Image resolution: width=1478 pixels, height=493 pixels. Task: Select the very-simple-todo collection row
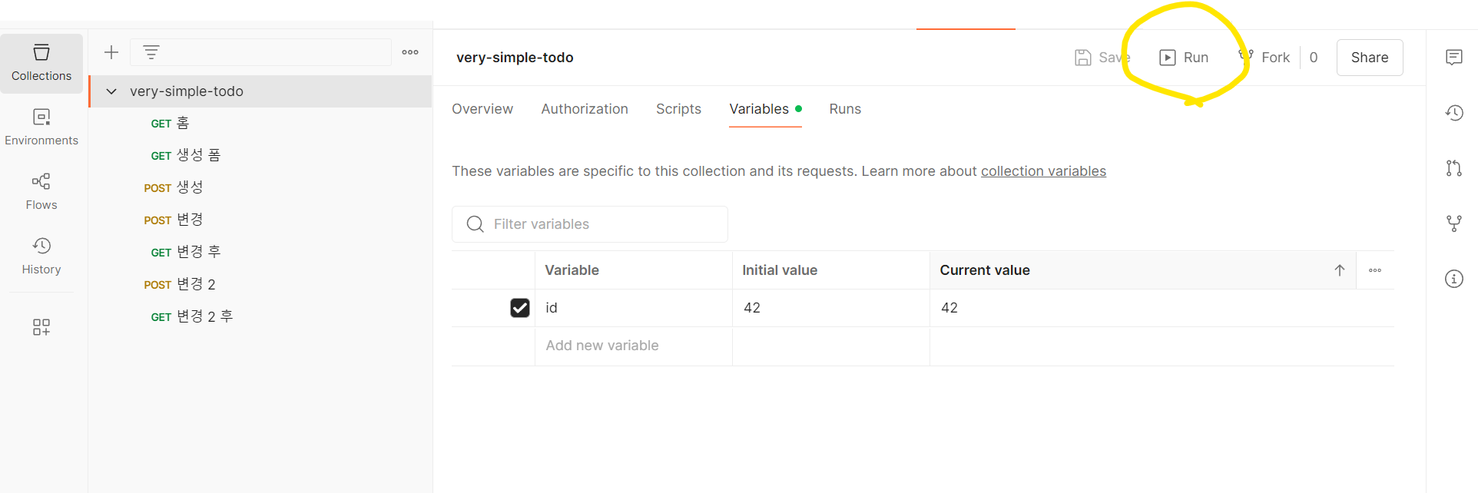click(261, 91)
